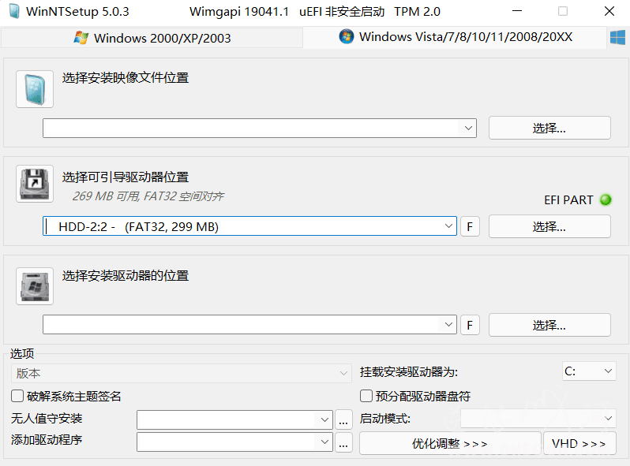Click the F button beside installation drive field
The height and width of the screenshot is (466, 630).
point(470,325)
